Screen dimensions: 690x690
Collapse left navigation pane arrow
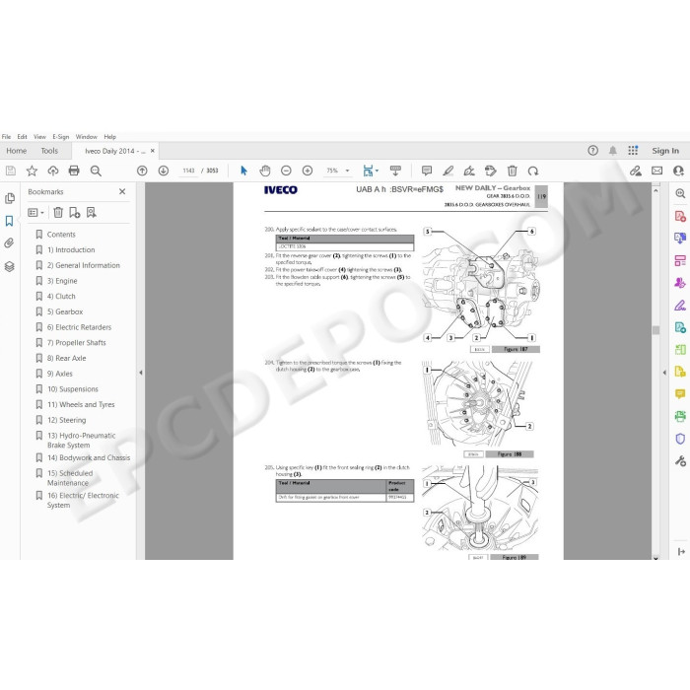(141, 373)
